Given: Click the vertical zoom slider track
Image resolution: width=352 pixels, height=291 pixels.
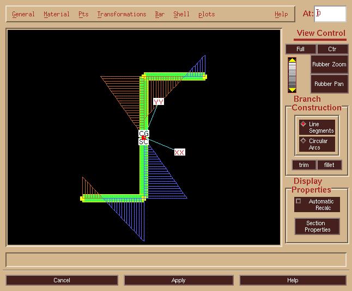Looking at the screenshot, I should (x=292, y=75).
